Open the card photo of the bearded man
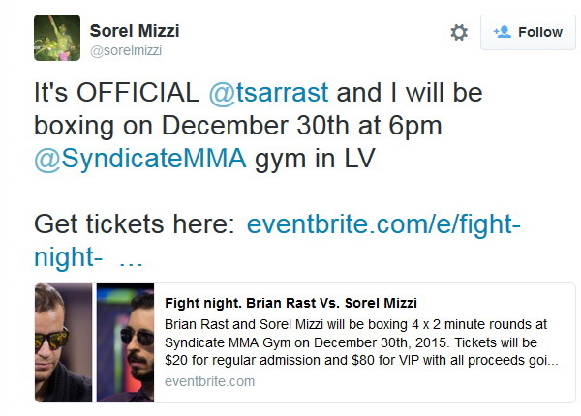The image size is (581, 416). coord(125,342)
